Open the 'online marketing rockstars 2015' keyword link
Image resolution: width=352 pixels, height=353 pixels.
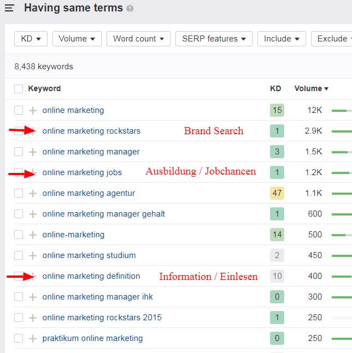(102, 318)
